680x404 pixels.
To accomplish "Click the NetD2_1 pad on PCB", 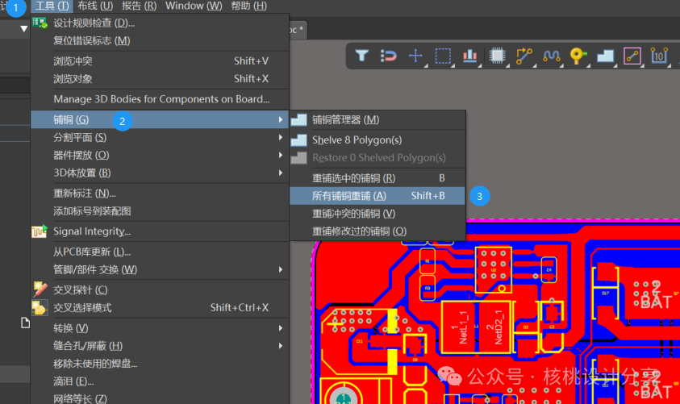I will [494, 327].
